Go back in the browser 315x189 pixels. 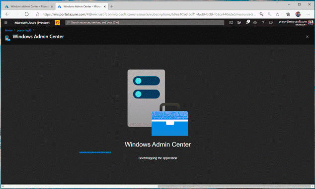click(x=7, y=14)
